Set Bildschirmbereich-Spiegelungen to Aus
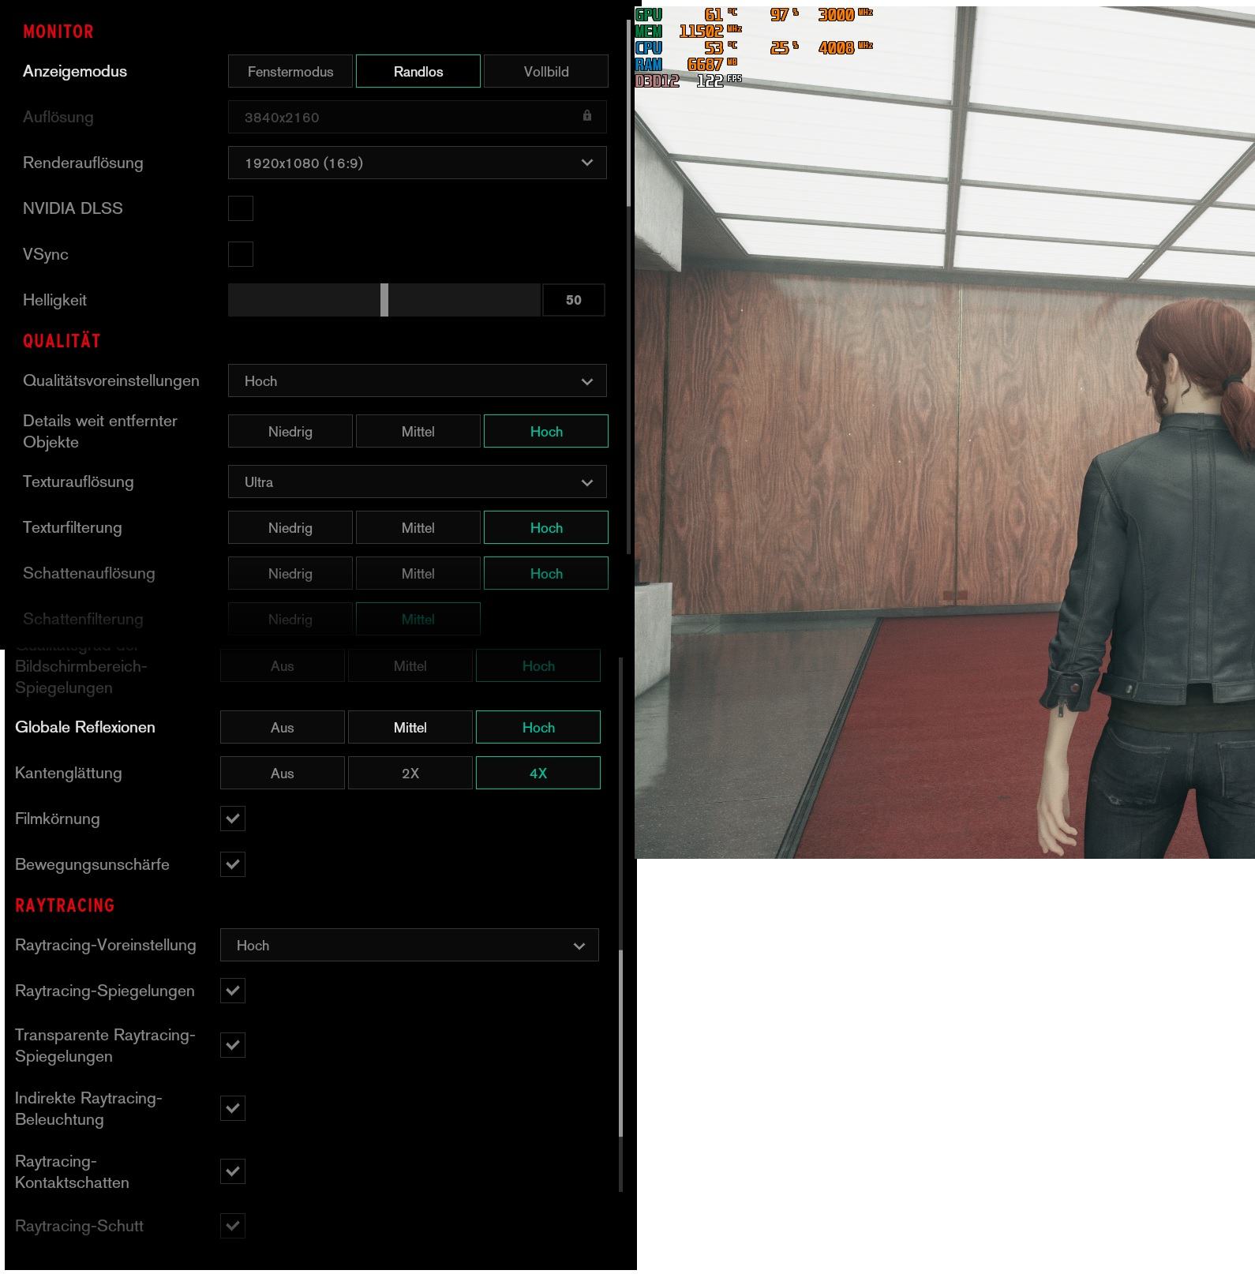Screen dimensions: 1255x1274 (283, 665)
